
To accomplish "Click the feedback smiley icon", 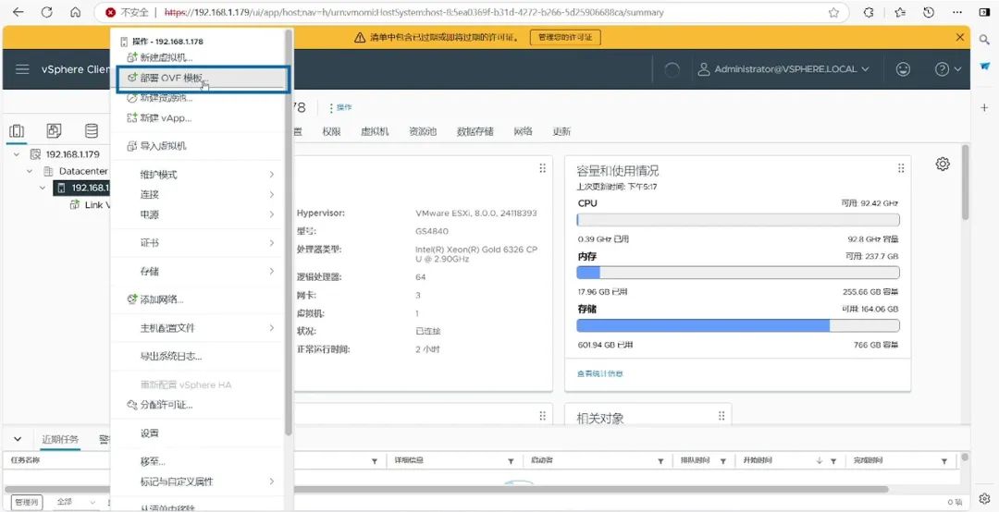I will 903,68.
